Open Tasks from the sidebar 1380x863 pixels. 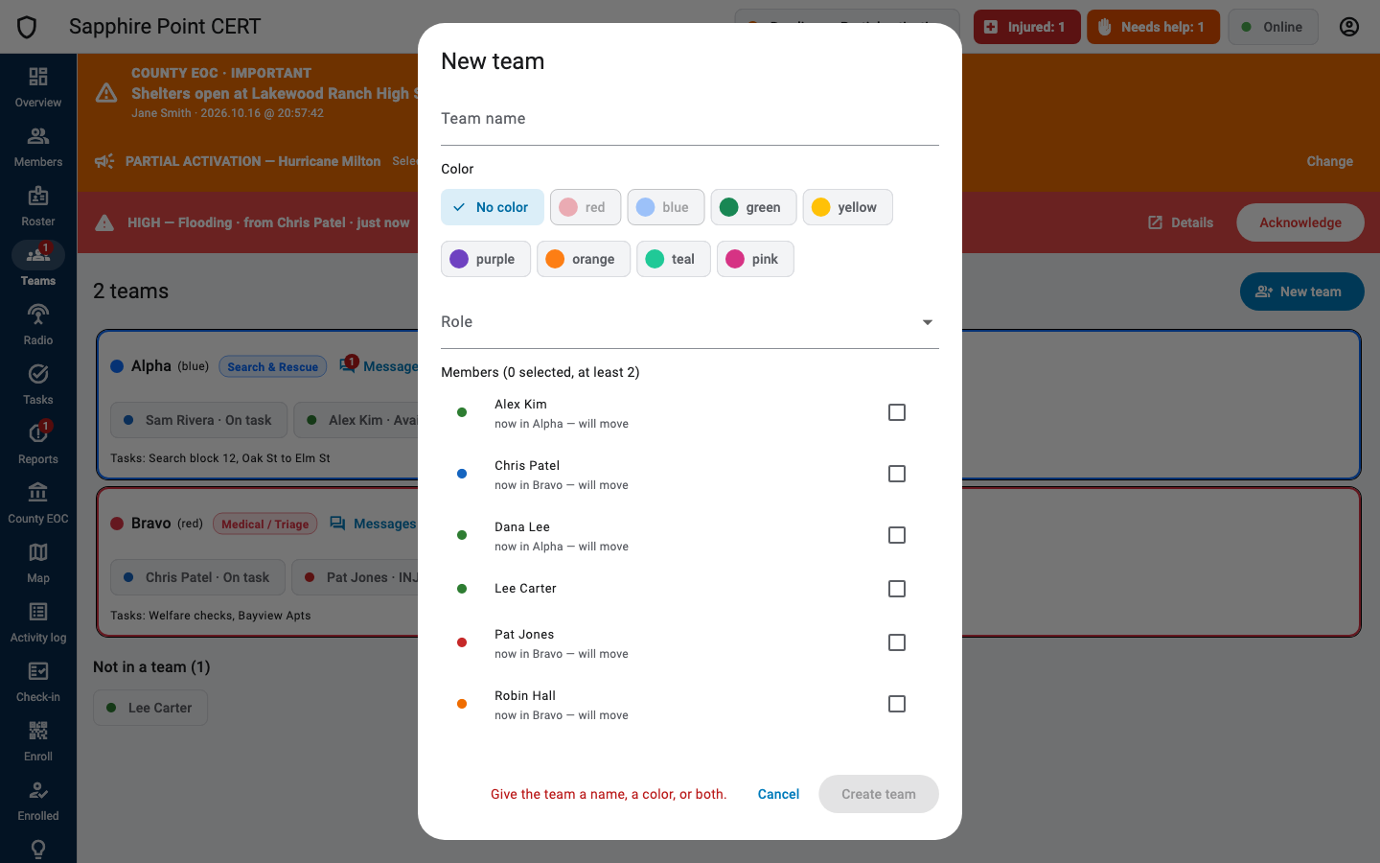(x=38, y=385)
